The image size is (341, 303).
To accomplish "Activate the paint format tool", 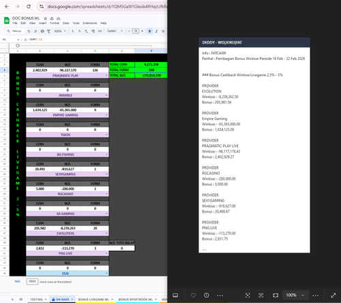I will click(x=48, y=31).
